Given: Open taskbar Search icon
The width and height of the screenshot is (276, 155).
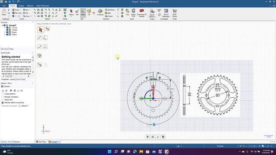Looking at the screenshot, I should pos(116,152).
